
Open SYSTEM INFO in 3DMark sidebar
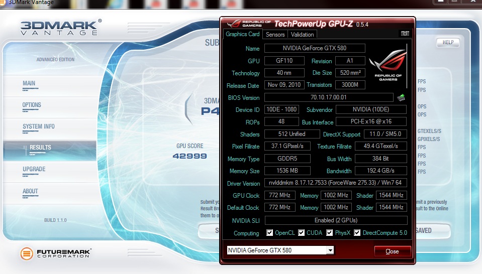point(38,126)
